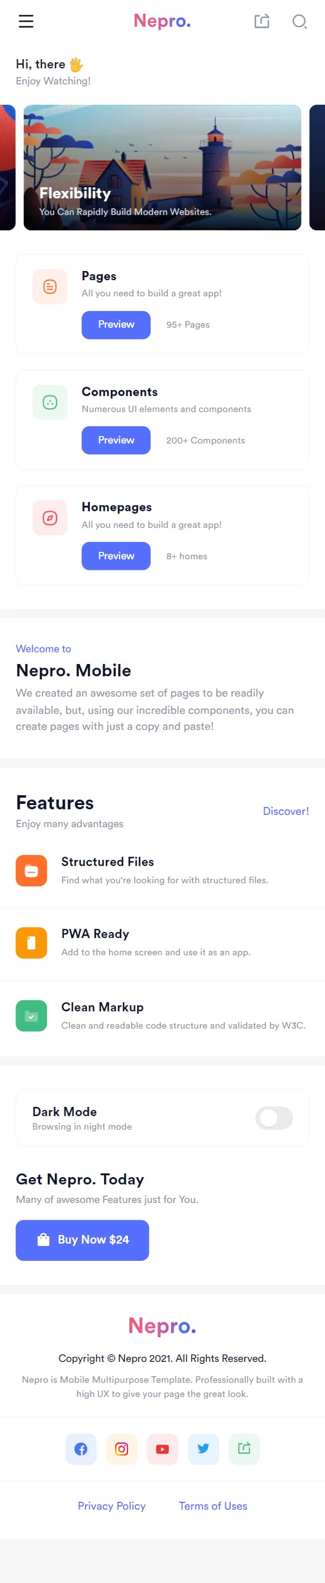
Task: Preview the Homepages section
Action: 116,556
